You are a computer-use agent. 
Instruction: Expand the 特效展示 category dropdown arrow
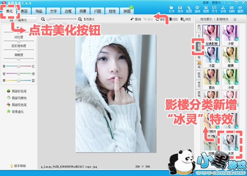click(235, 20)
